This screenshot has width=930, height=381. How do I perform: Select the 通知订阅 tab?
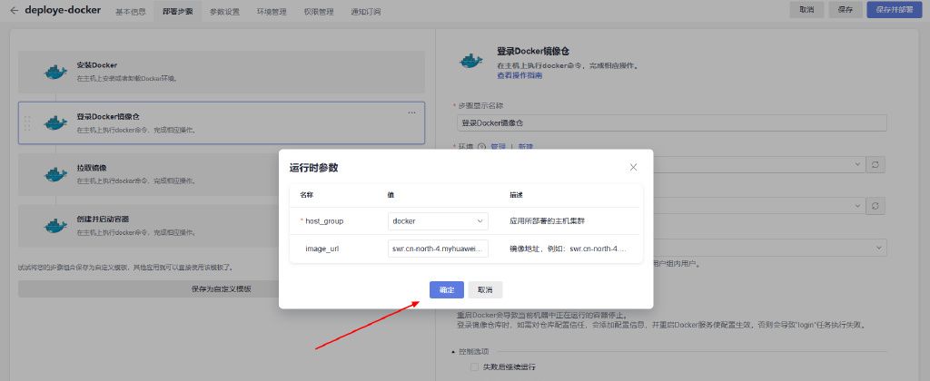click(x=366, y=11)
